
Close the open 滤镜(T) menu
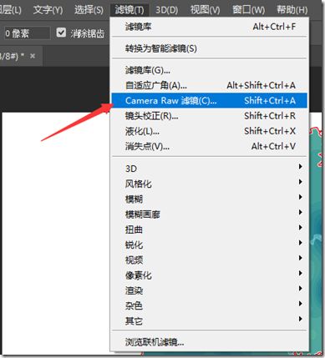129,10
